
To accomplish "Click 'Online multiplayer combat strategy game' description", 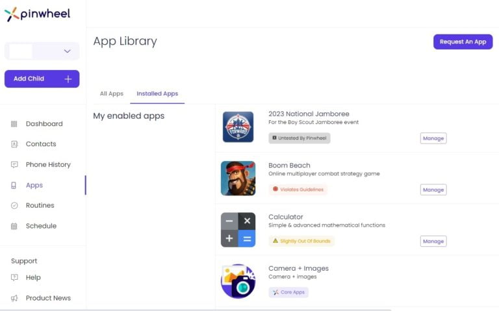I will pos(324,173).
